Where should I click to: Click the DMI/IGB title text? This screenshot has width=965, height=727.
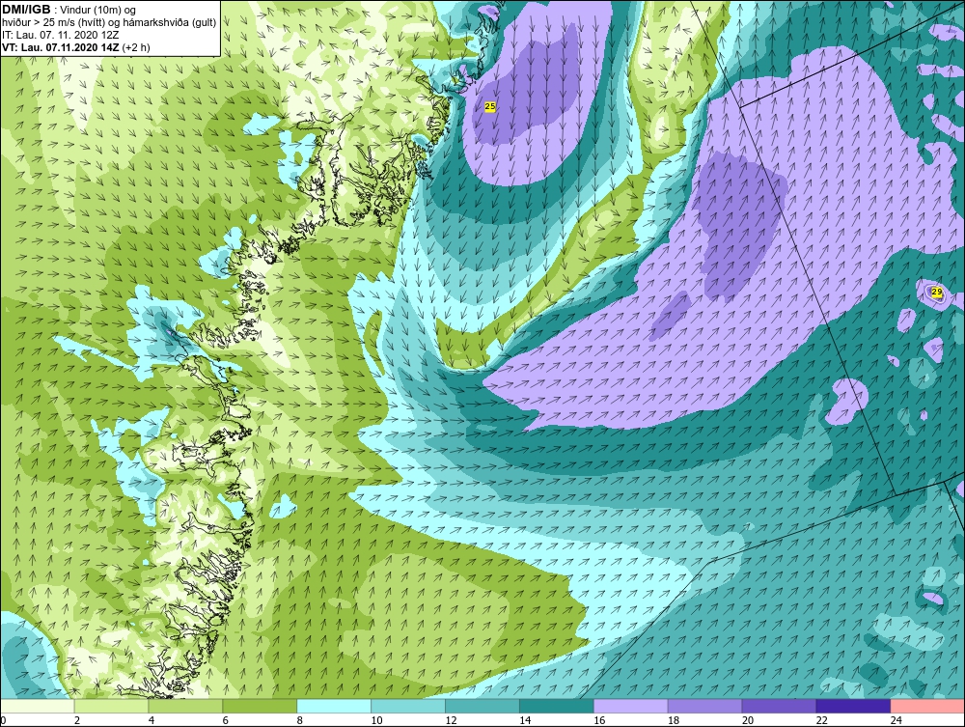pyautogui.click(x=26, y=10)
